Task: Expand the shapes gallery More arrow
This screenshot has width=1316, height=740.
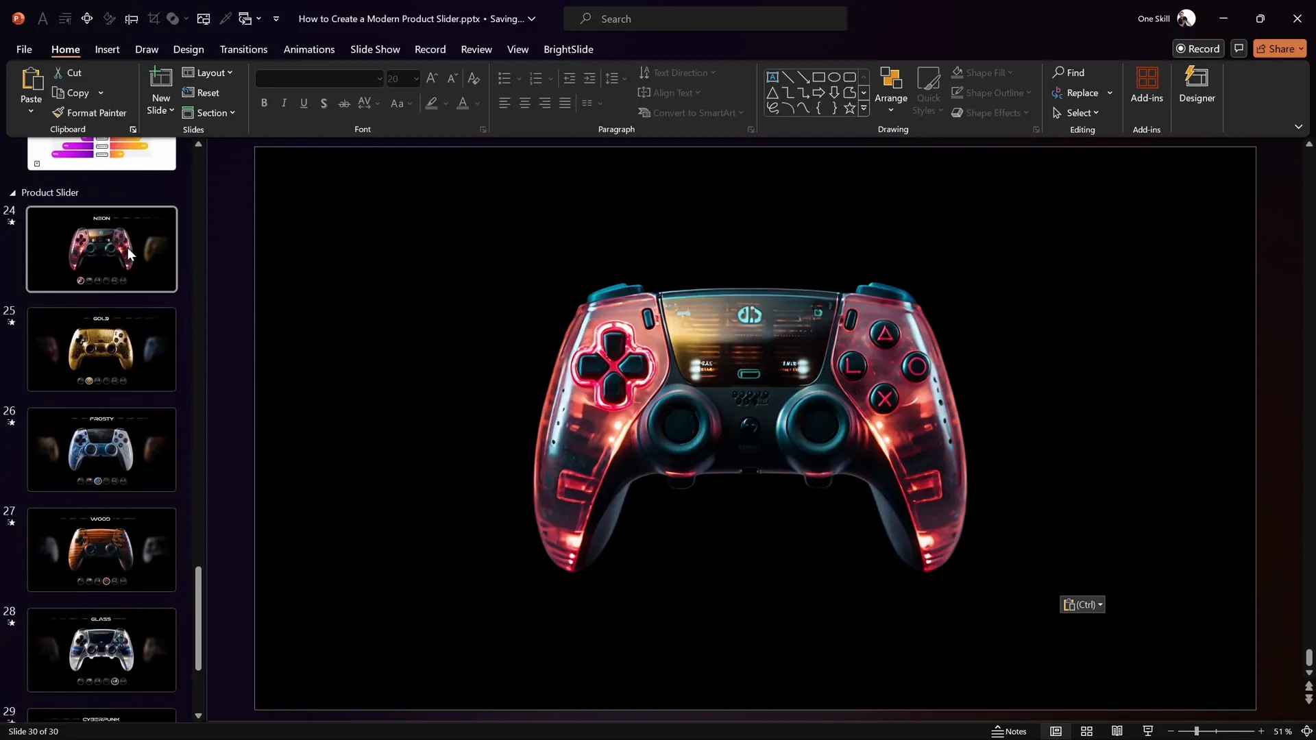Action: [x=864, y=108]
